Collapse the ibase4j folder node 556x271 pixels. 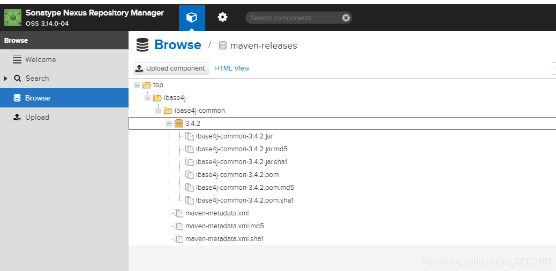click(148, 98)
